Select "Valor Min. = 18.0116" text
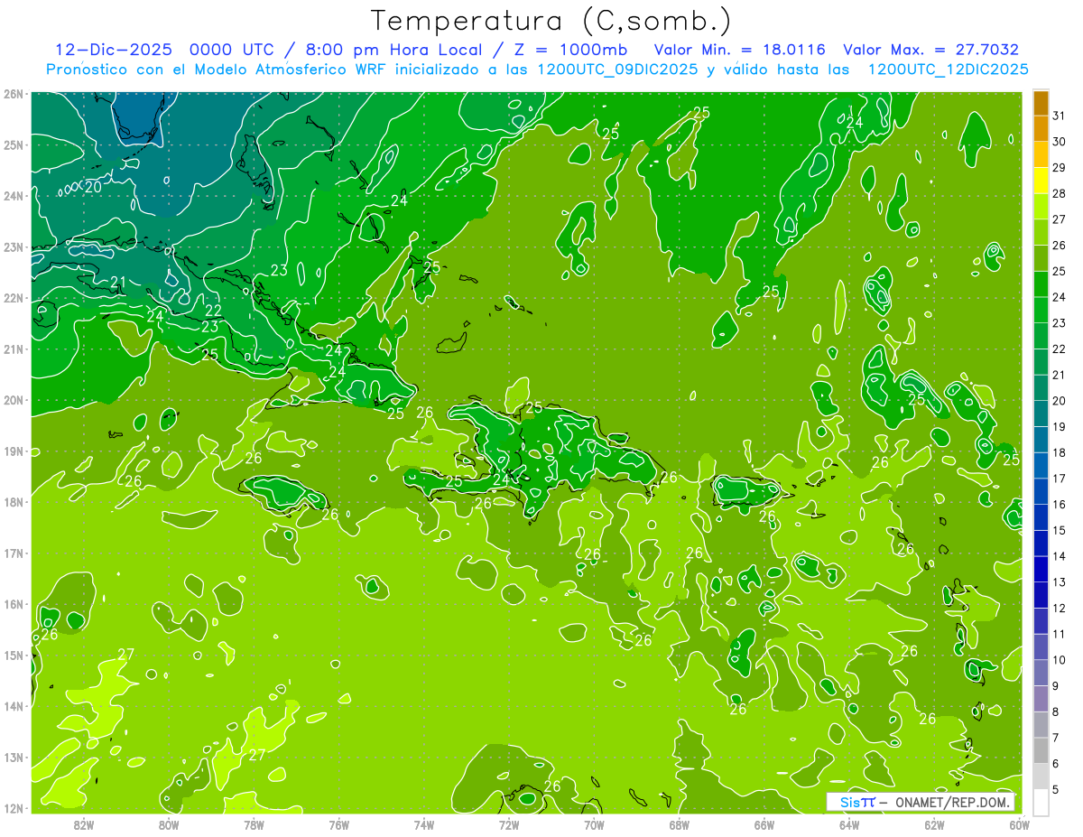1083x837 pixels. pyautogui.click(x=739, y=50)
